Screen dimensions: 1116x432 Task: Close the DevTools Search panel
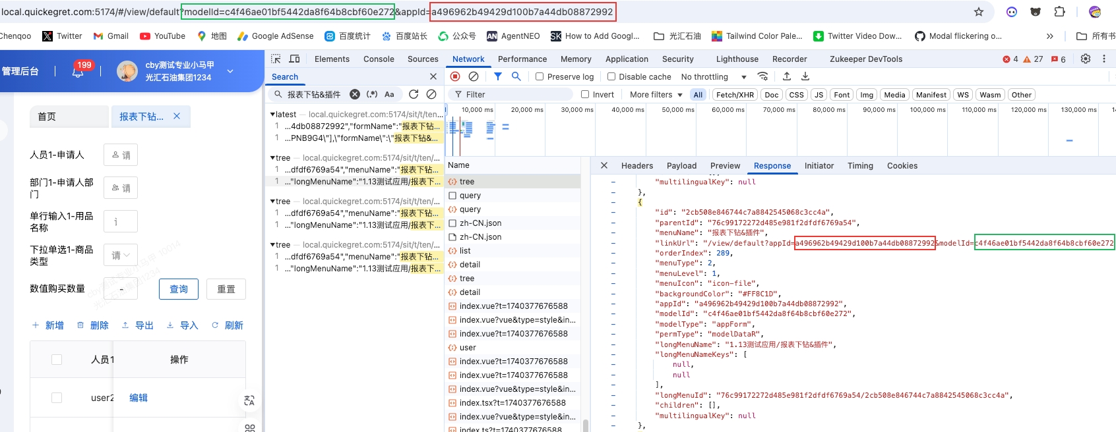pos(433,76)
